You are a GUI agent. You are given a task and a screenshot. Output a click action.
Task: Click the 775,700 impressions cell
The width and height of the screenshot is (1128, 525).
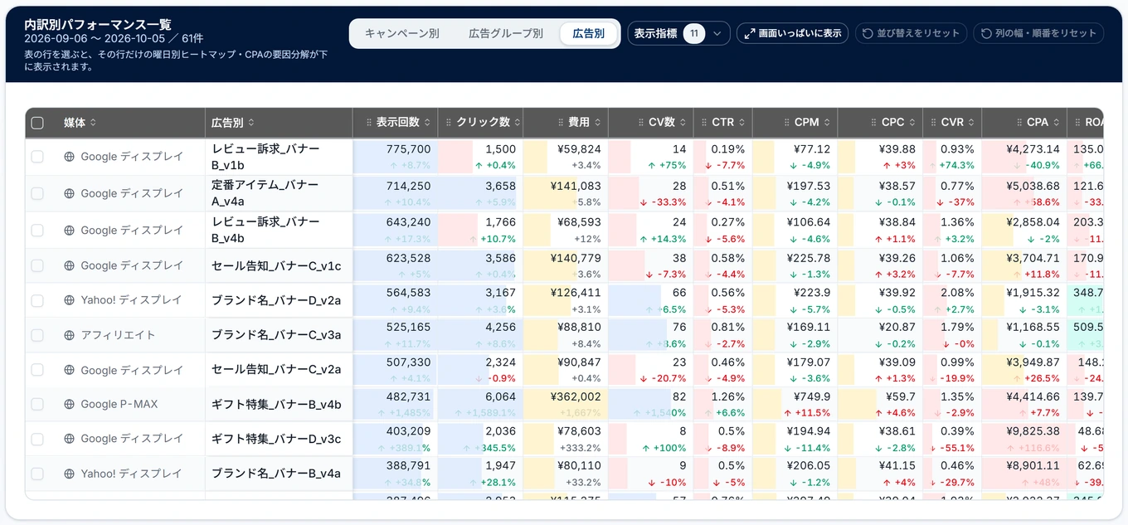(396, 157)
